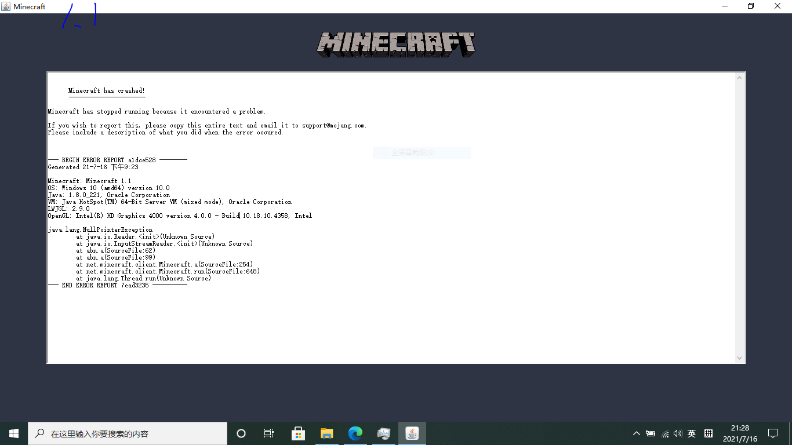Switch input method by clicking 英 indicator
Viewport: 792px width, 445px height.
[691, 433]
